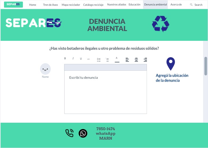
Task: Open the Tren de Aseo page
Action: click(x=50, y=5)
